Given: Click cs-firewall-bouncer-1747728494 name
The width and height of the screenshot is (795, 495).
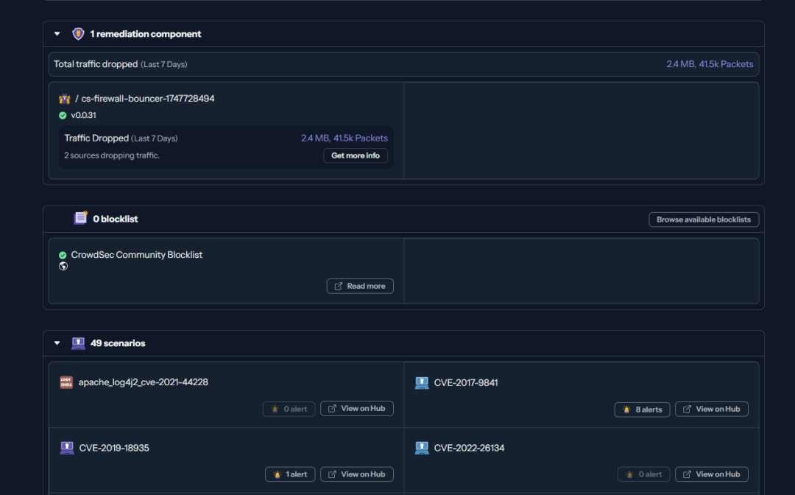Looking at the screenshot, I should [148, 99].
